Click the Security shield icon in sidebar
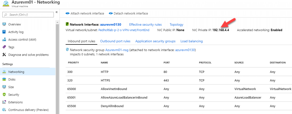The height and width of the screenshot is (114, 292). [4, 95]
